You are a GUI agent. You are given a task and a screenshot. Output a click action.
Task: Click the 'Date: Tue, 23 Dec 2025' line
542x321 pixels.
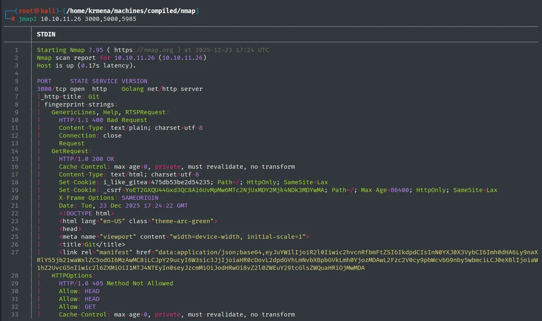[x=124, y=206]
